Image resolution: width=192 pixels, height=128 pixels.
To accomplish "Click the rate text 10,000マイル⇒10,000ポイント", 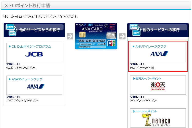I will click(x=22, y=101).
